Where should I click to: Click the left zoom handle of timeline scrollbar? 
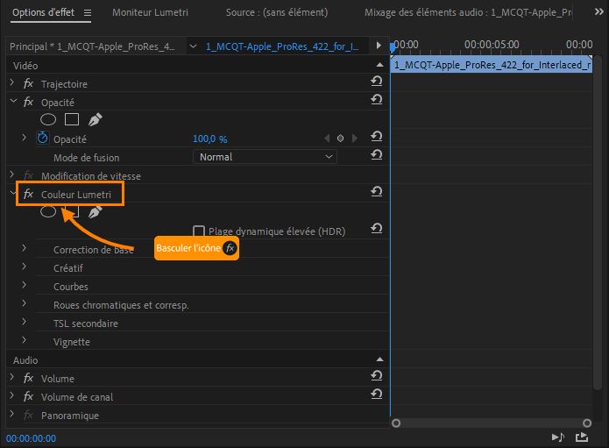396,423
